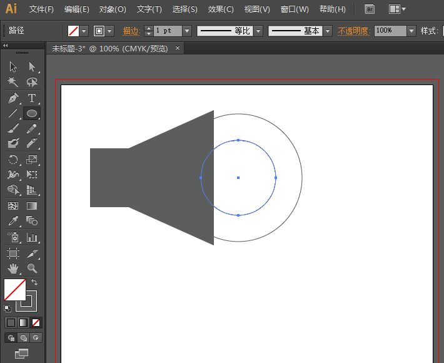Open the brush definition dropdown
Viewport: 444px width, 363px height.
pyautogui.click(x=328, y=31)
